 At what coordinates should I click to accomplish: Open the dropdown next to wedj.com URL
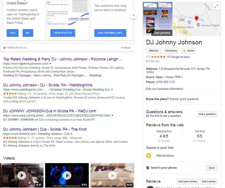pyautogui.click(x=113, y=115)
